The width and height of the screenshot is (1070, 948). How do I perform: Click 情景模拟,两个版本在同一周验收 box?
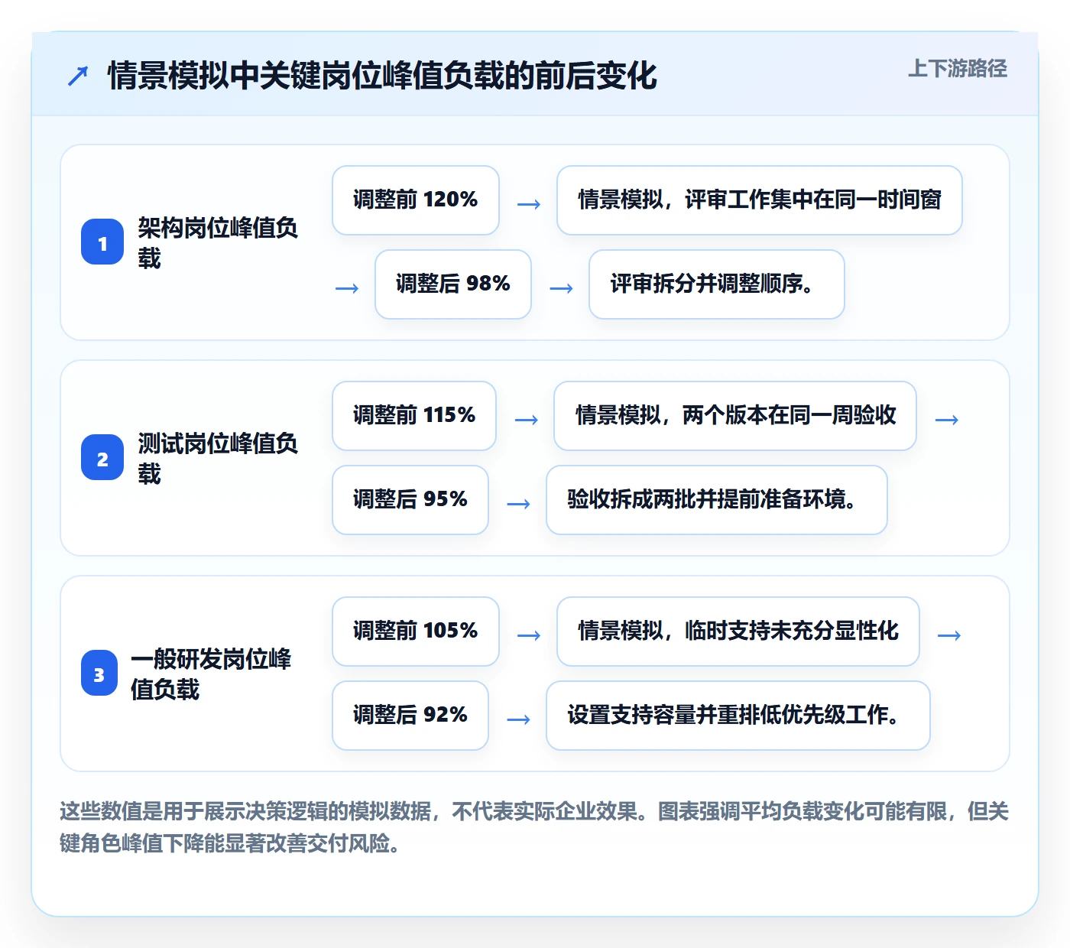pyautogui.click(x=735, y=416)
